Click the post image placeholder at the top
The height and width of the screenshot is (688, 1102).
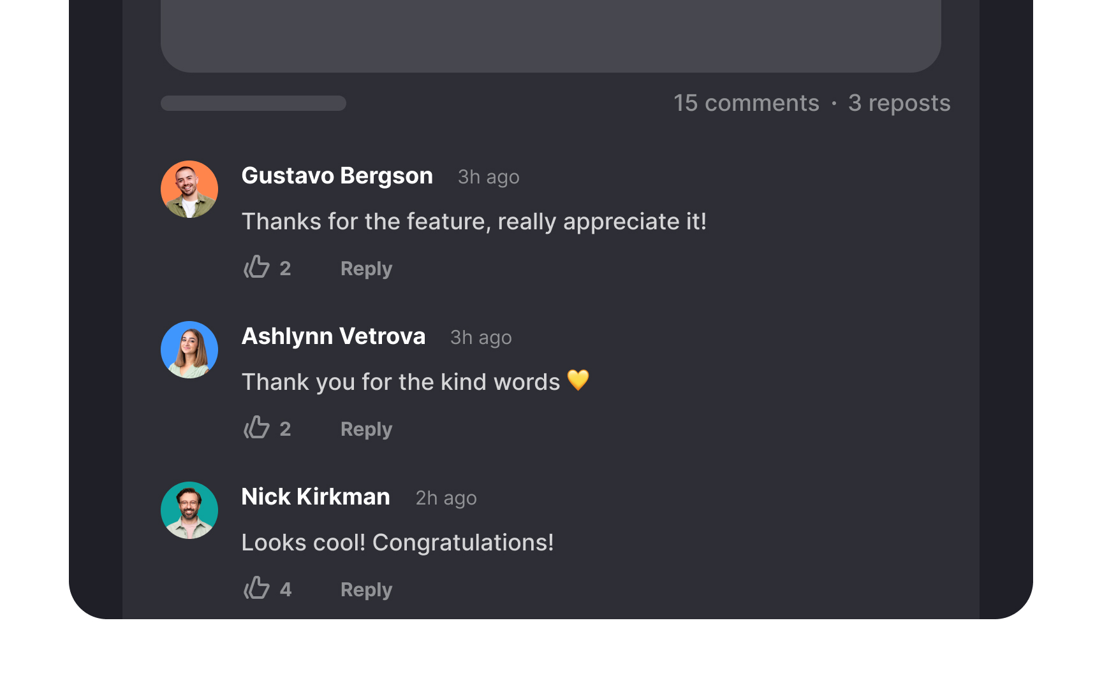tap(551, 35)
